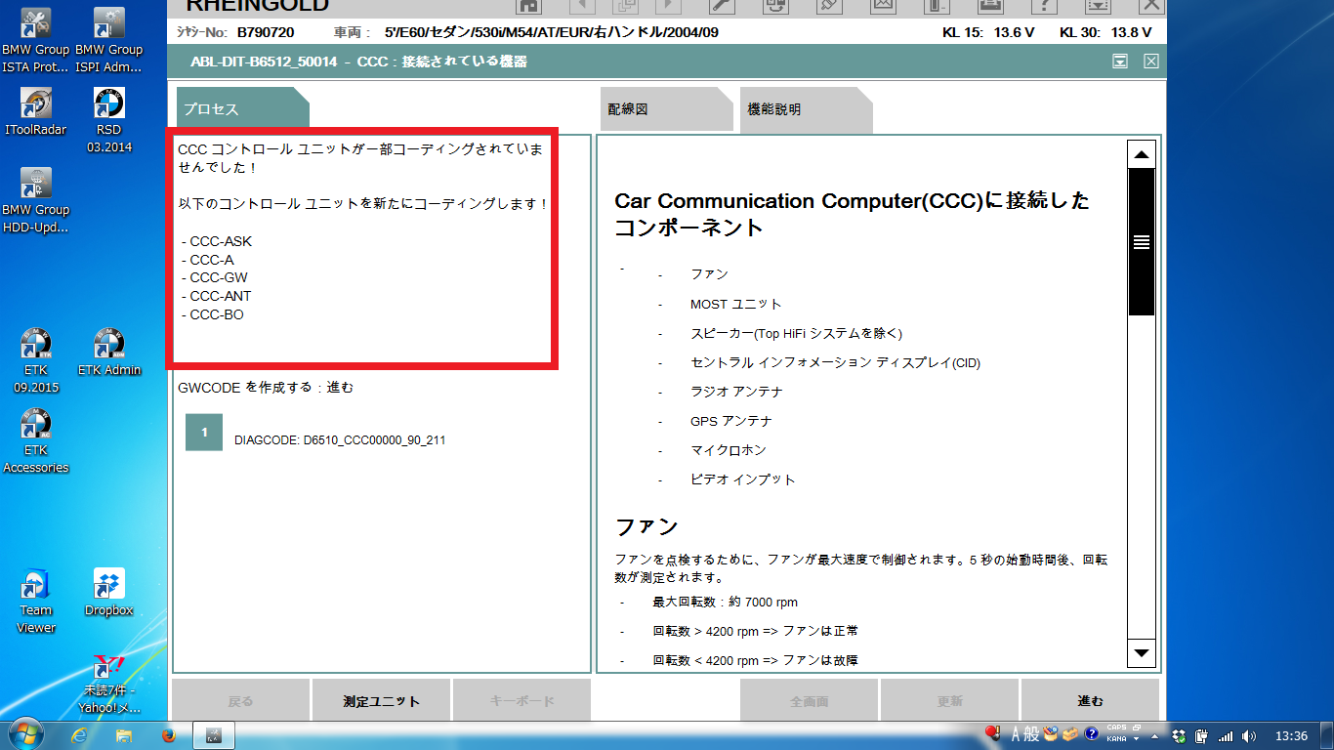Image resolution: width=1334 pixels, height=750 pixels.
Task: Click the 全画面 button
Action: click(x=809, y=700)
